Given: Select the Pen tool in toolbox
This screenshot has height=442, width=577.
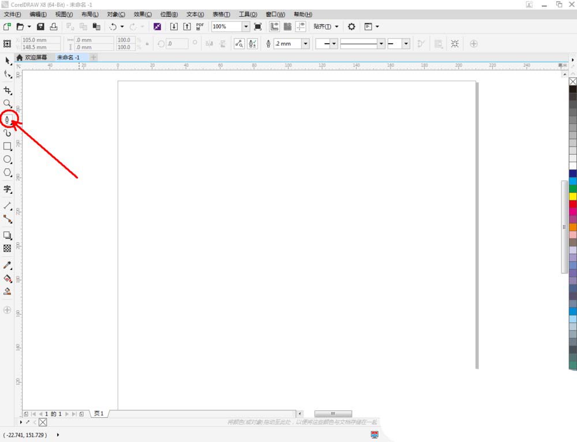Looking at the screenshot, I should [x=7, y=119].
